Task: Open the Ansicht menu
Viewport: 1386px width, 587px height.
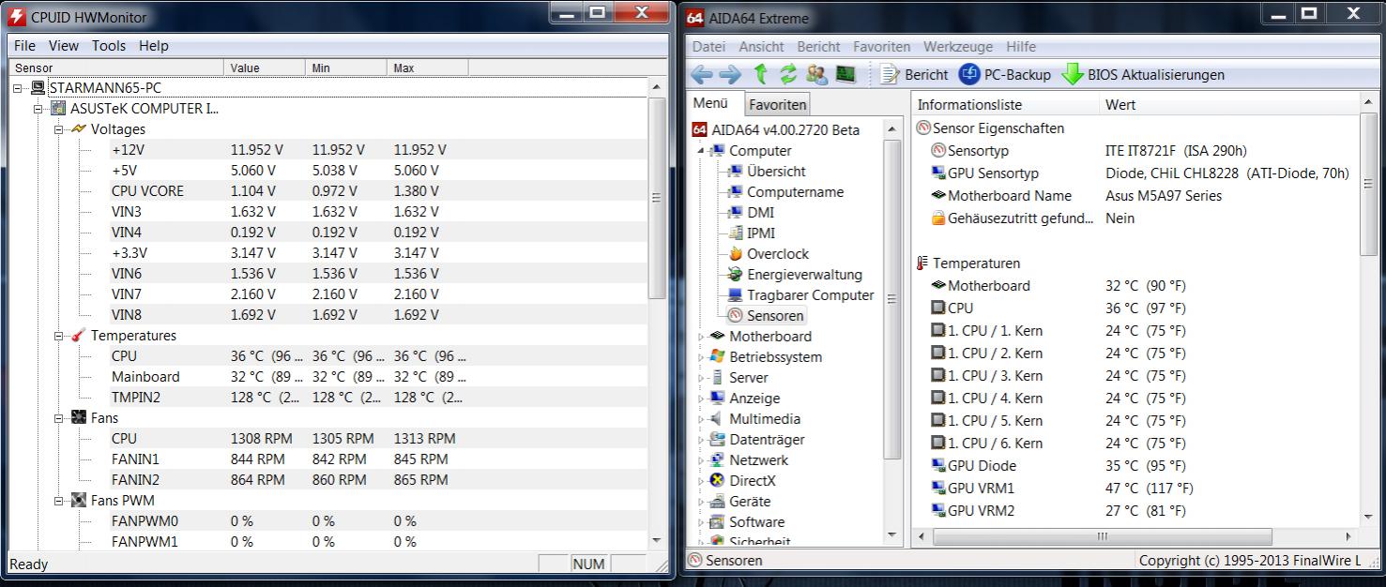Action: pyautogui.click(x=761, y=46)
